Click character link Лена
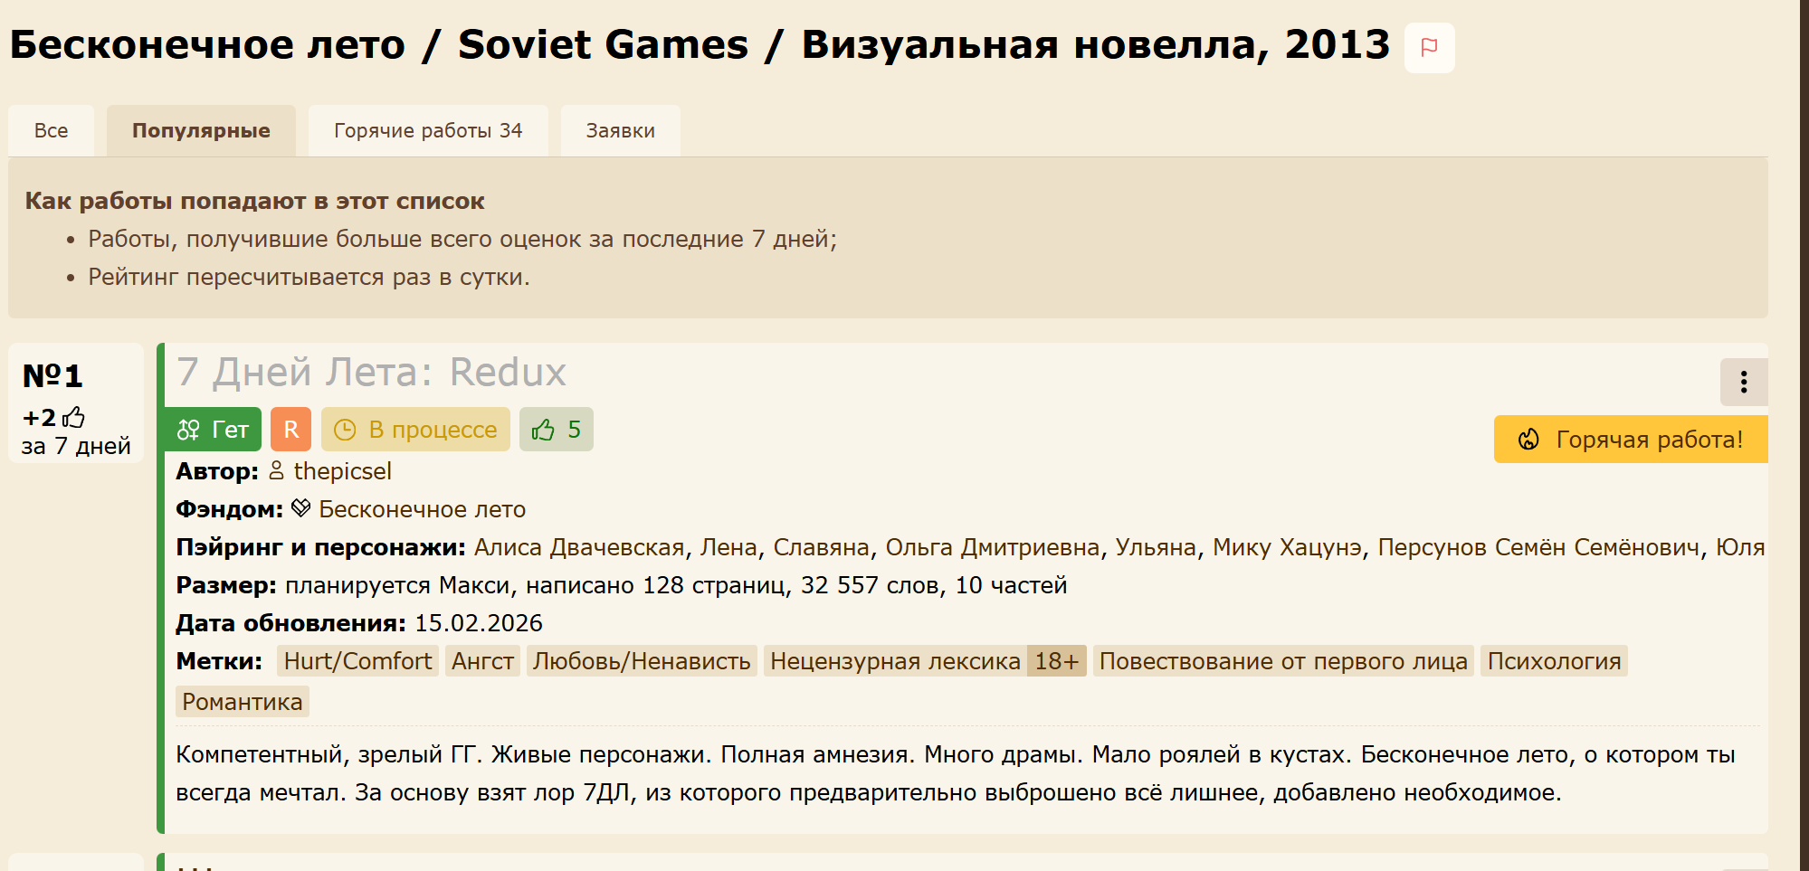The height and width of the screenshot is (871, 1809). coord(729,547)
